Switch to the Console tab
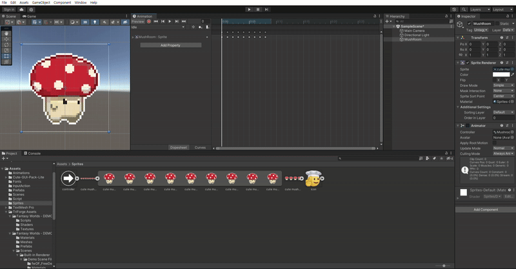Image resolution: width=516 pixels, height=269 pixels. (32, 154)
